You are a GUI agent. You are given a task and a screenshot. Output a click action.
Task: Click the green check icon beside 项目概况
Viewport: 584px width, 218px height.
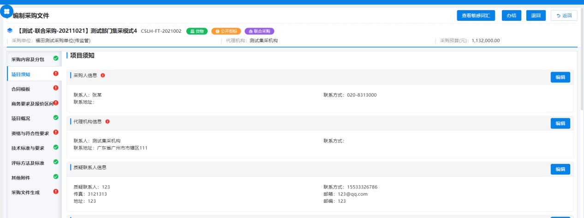(x=56, y=118)
